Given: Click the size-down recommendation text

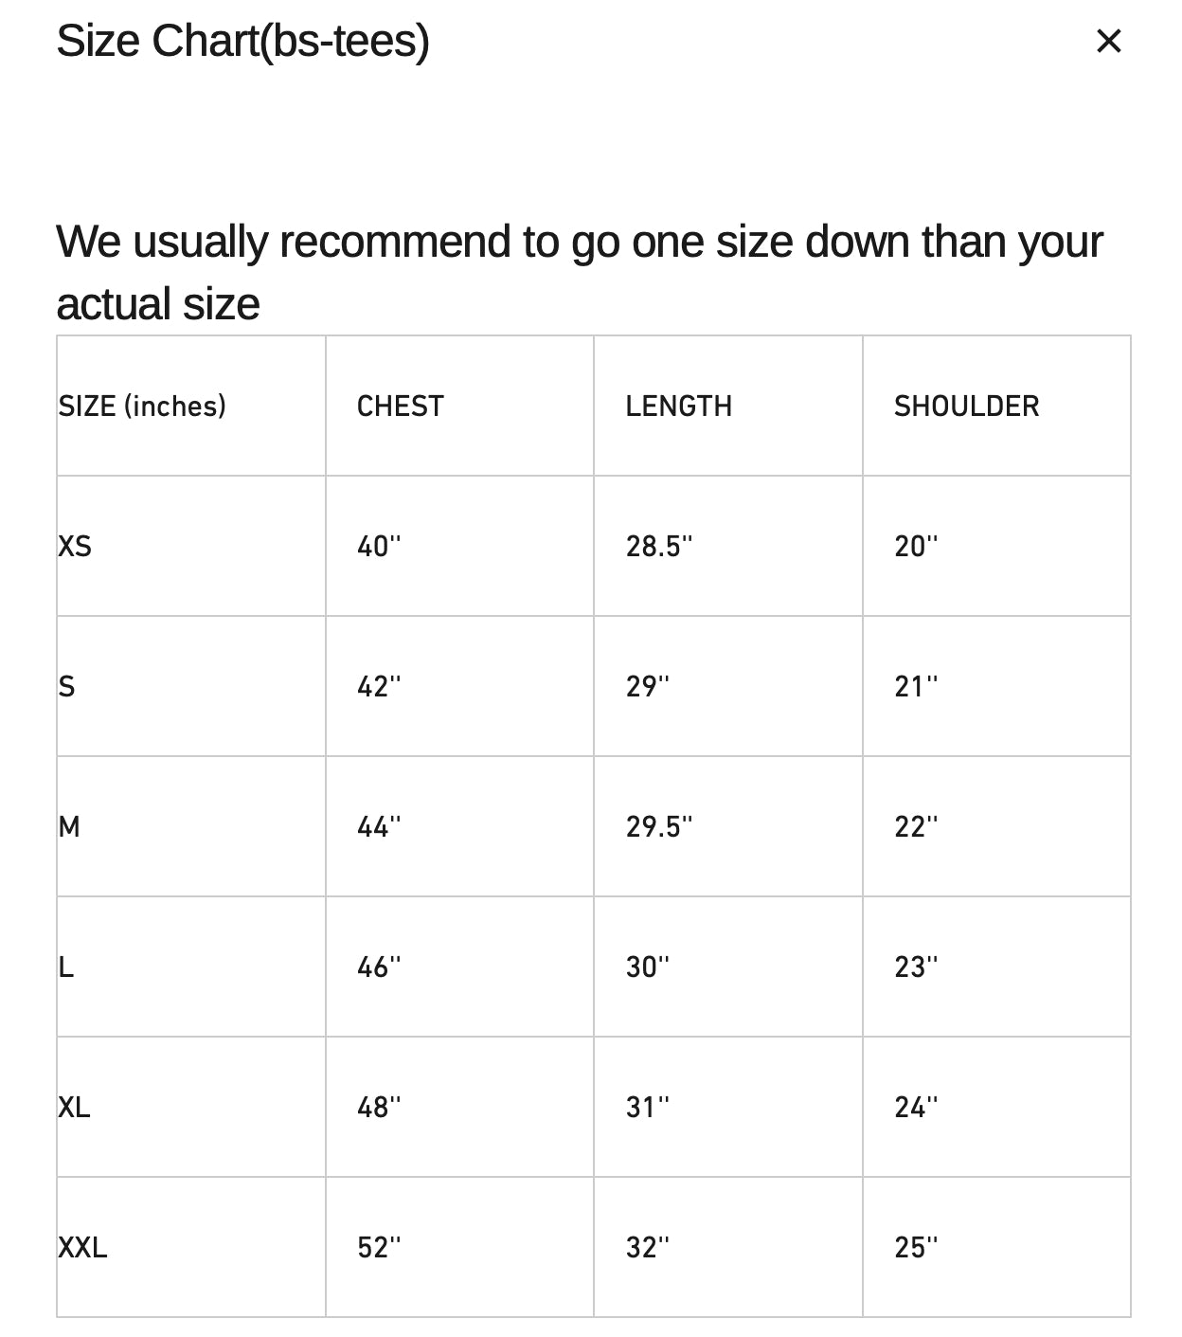Looking at the screenshot, I should pyautogui.click(x=580, y=273).
